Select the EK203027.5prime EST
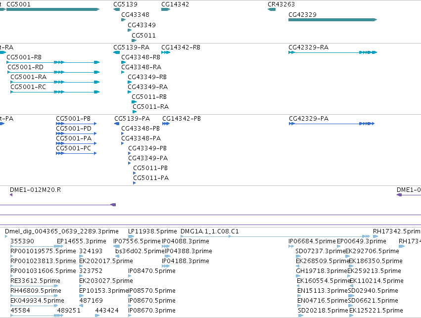The width and height of the screenshot is (421, 318). [x=81, y=286]
